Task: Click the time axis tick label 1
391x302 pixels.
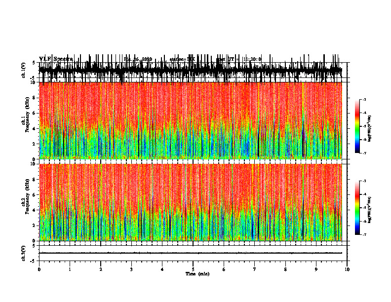Action: (x=70, y=269)
